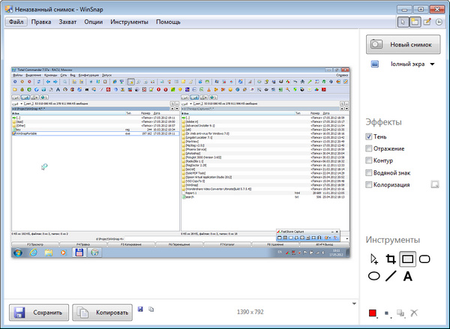Select the Rounded Rectangle tool

coord(424,259)
